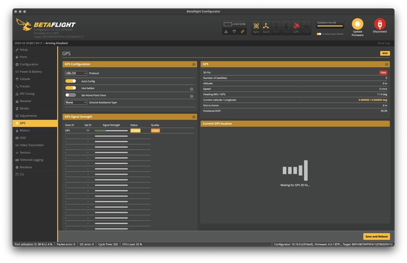Viewport: 407px width, 263px height.
Task: Click the Accel sensor icon
Action: pyautogui.click(x=266, y=26)
